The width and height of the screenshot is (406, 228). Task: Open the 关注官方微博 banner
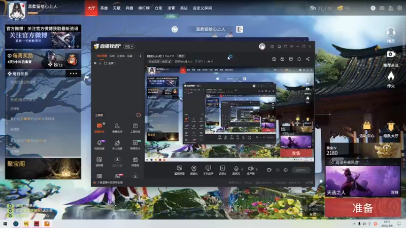(x=43, y=37)
